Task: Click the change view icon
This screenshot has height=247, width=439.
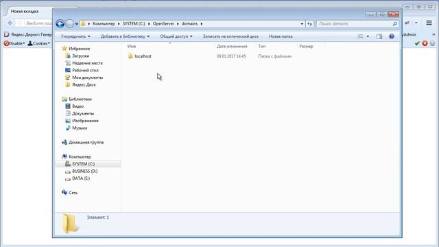Action: [360, 36]
